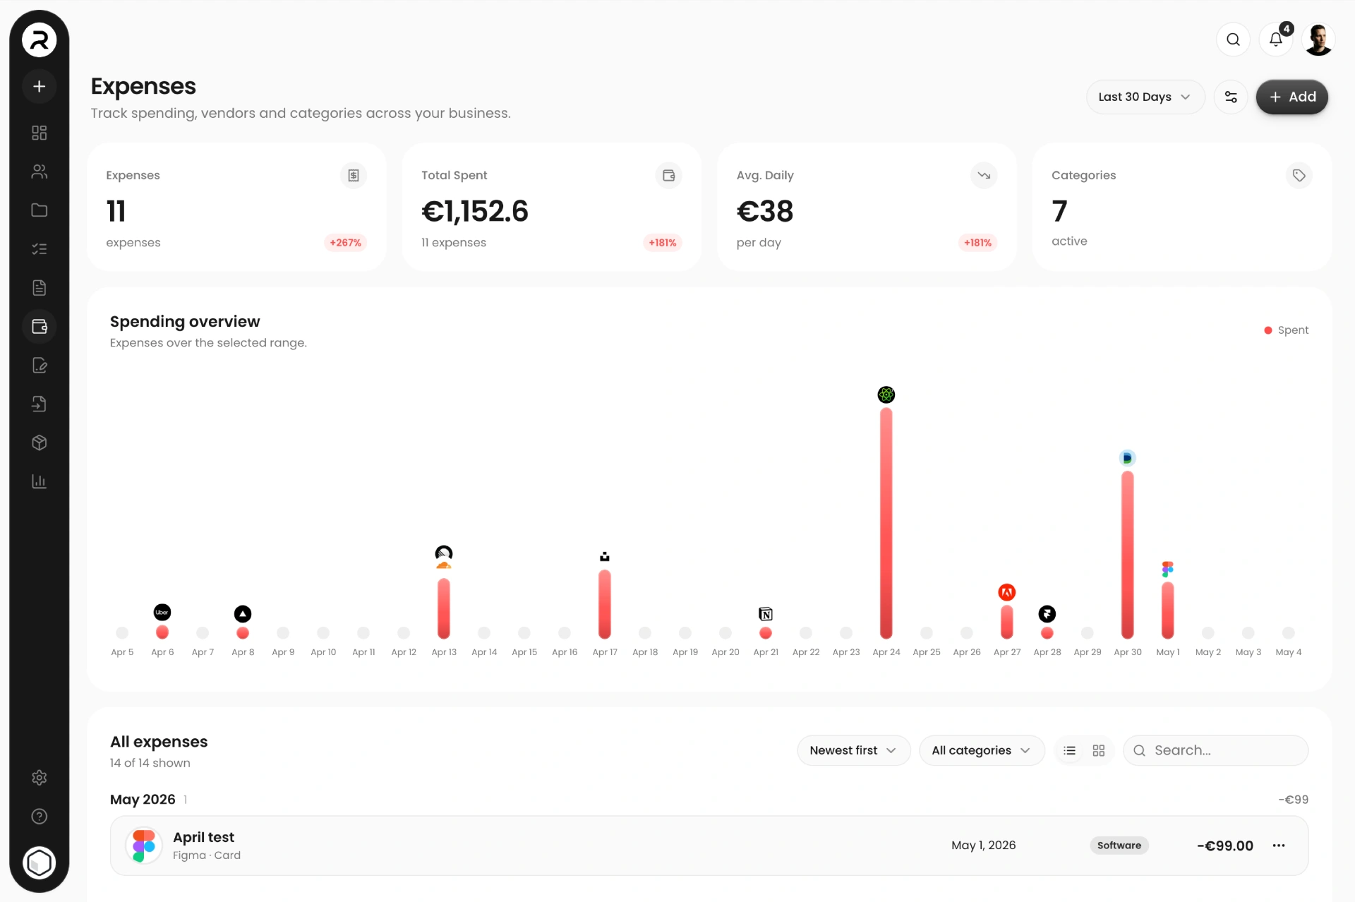Open the reports bar chart icon in sidebar

pos(40,481)
